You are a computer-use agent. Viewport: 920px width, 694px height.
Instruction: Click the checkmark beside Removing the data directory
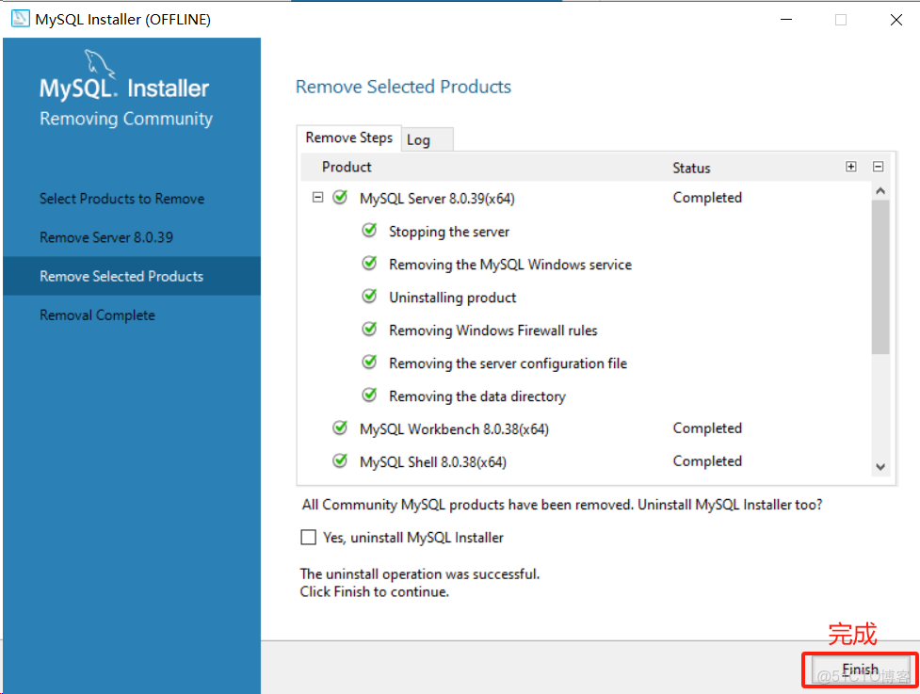[x=368, y=395]
